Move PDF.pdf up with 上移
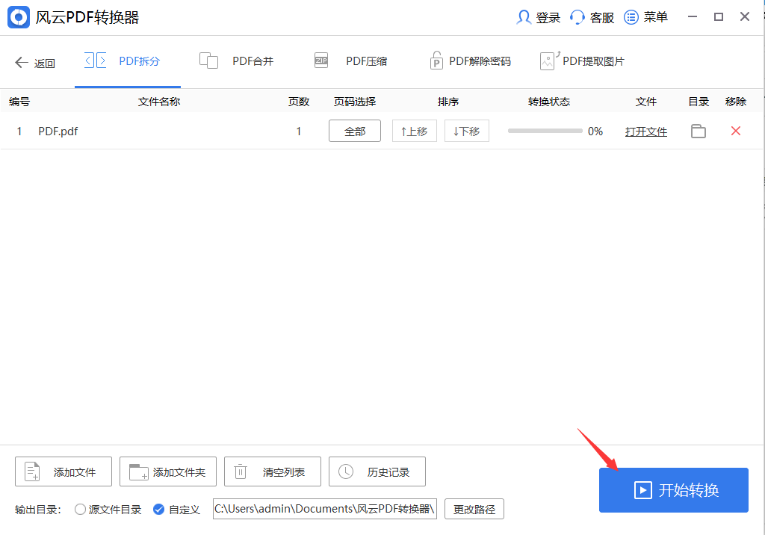 click(414, 132)
